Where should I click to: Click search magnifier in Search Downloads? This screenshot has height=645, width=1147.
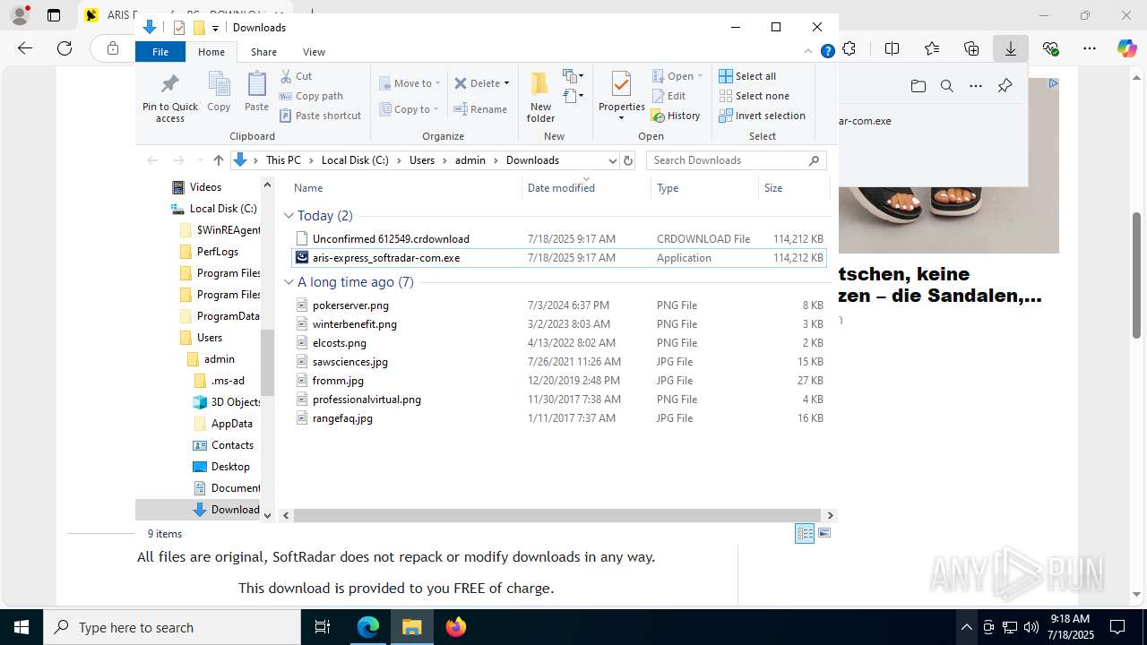point(814,160)
